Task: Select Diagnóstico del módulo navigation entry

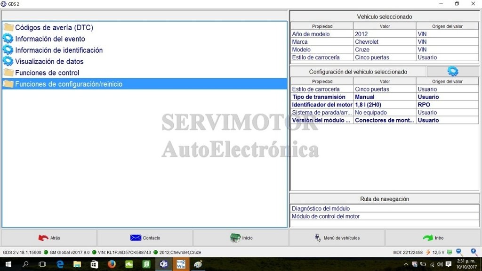Action: (x=384, y=208)
